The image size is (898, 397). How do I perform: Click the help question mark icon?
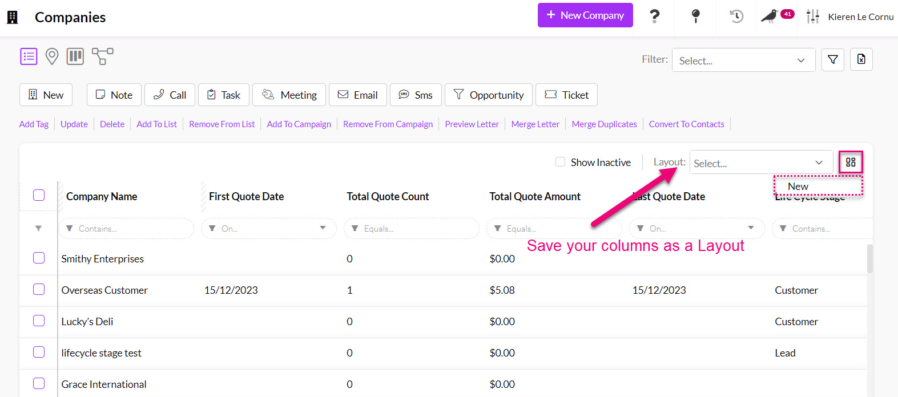(655, 17)
